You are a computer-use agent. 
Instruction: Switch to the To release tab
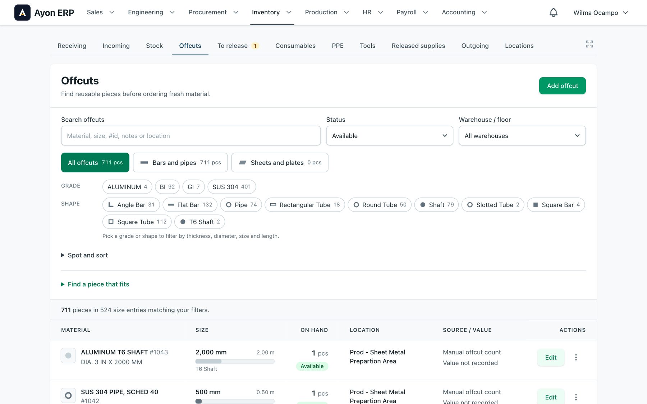click(x=238, y=46)
